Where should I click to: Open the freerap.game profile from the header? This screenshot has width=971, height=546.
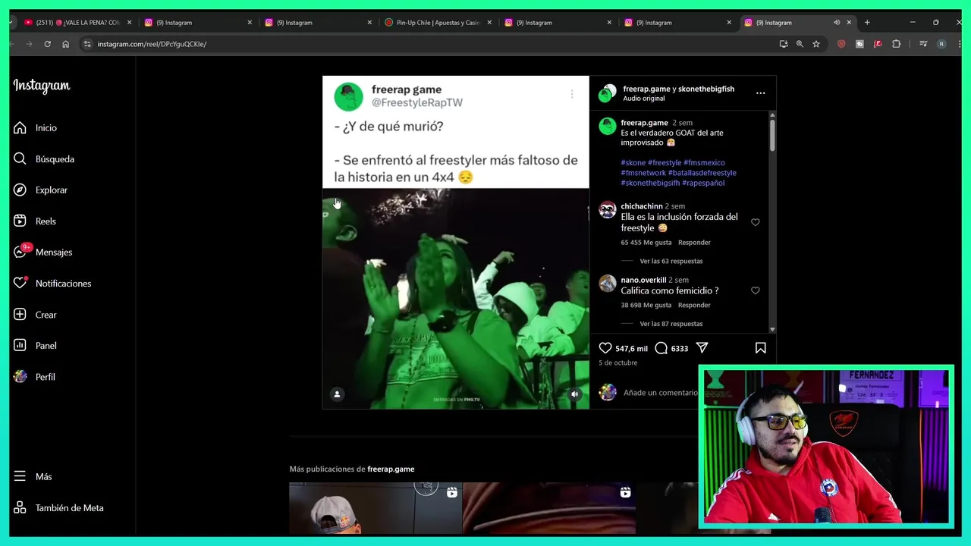tap(647, 89)
